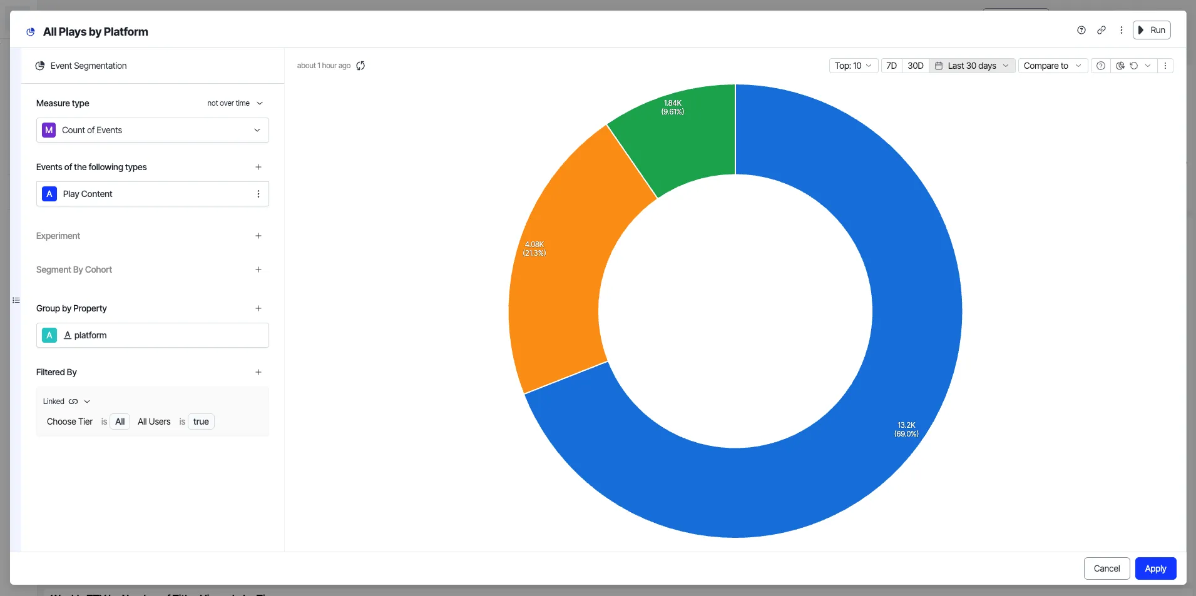Image resolution: width=1196 pixels, height=596 pixels.
Task: Click the Choose Tier filter label
Action: 69,422
